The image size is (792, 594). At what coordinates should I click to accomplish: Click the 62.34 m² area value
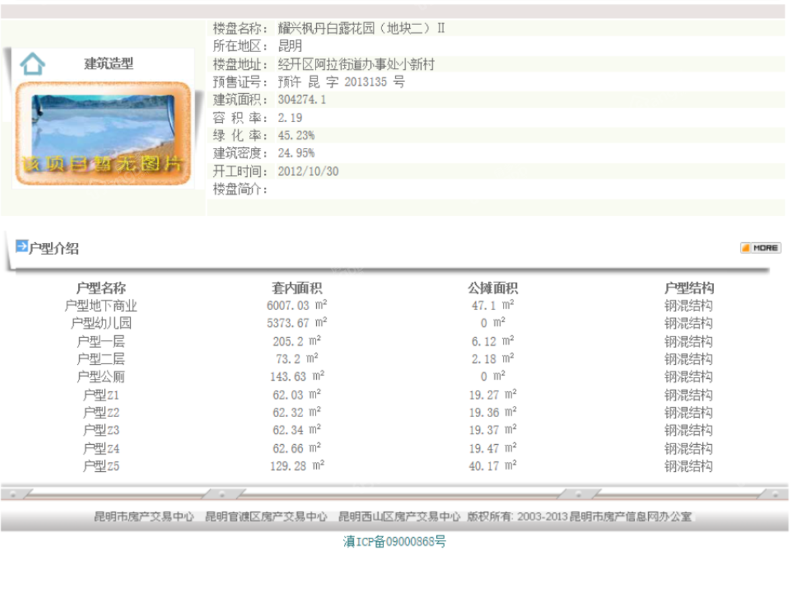coord(297,430)
